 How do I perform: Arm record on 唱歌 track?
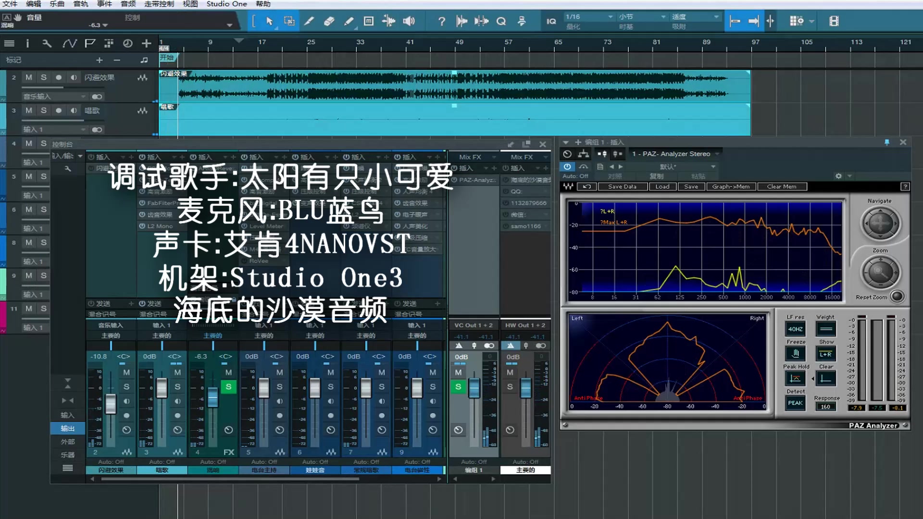pos(59,111)
